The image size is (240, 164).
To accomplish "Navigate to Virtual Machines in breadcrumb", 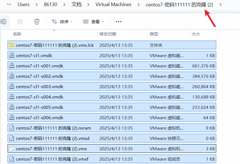I will click(113, 4).
